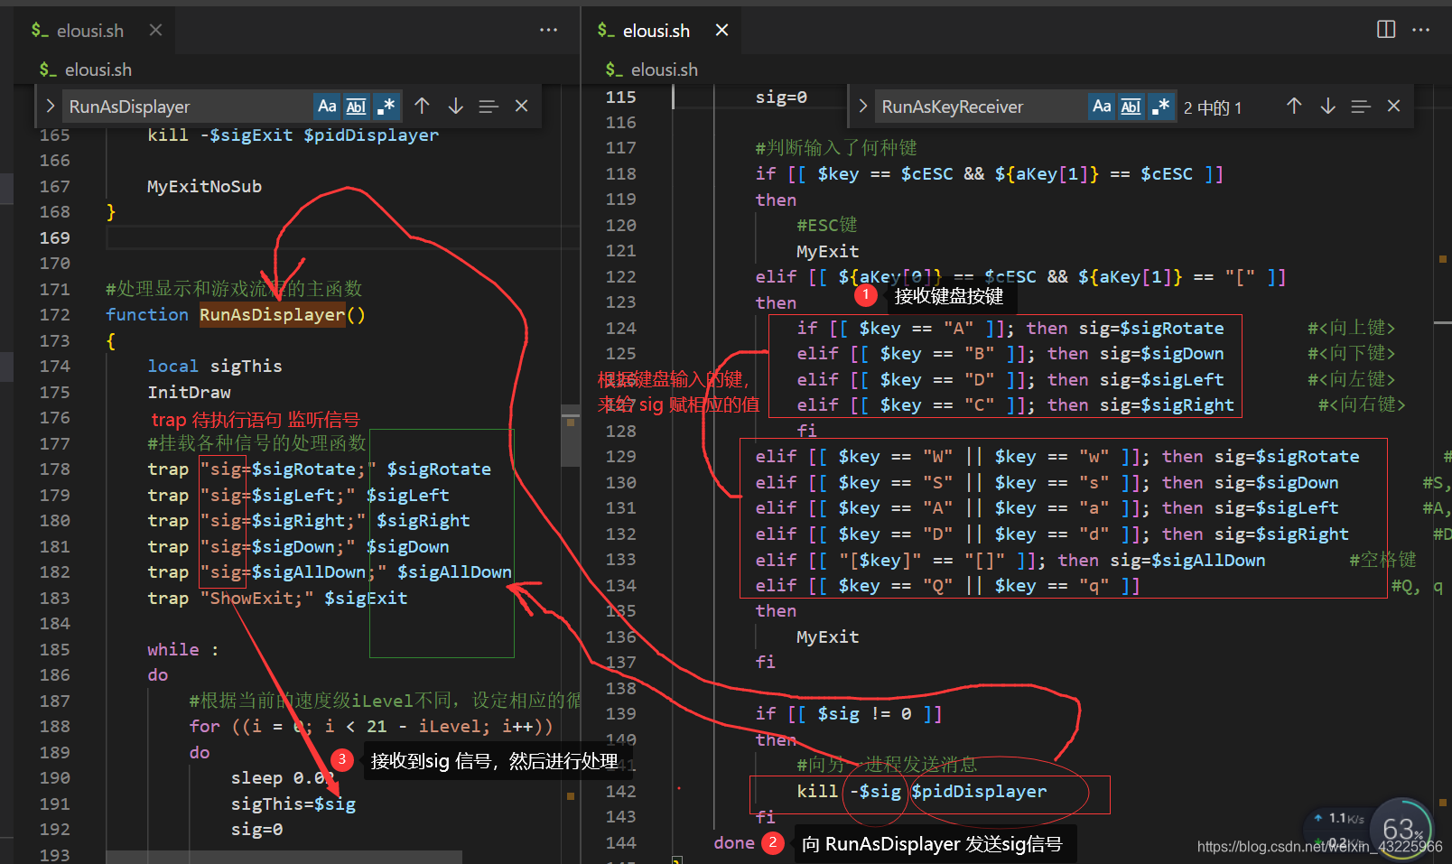
Task: Close the left elousi.sh tab
Action: 155,31
